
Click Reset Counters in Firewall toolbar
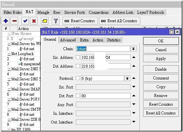coord(80,21)
